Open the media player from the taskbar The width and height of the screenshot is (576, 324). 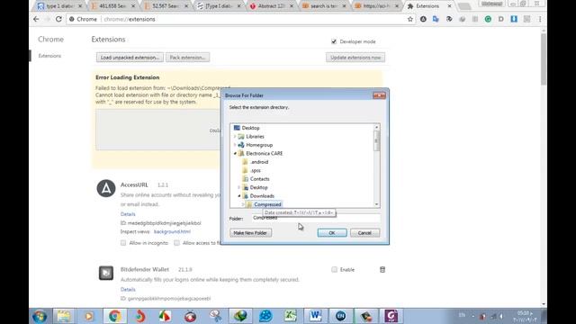[x=88, y=316]
